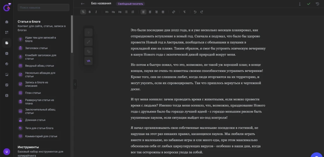Click the plus-square icon in the left rail
Viewport: 324px width, 157px height.
[x=7, y=54]
